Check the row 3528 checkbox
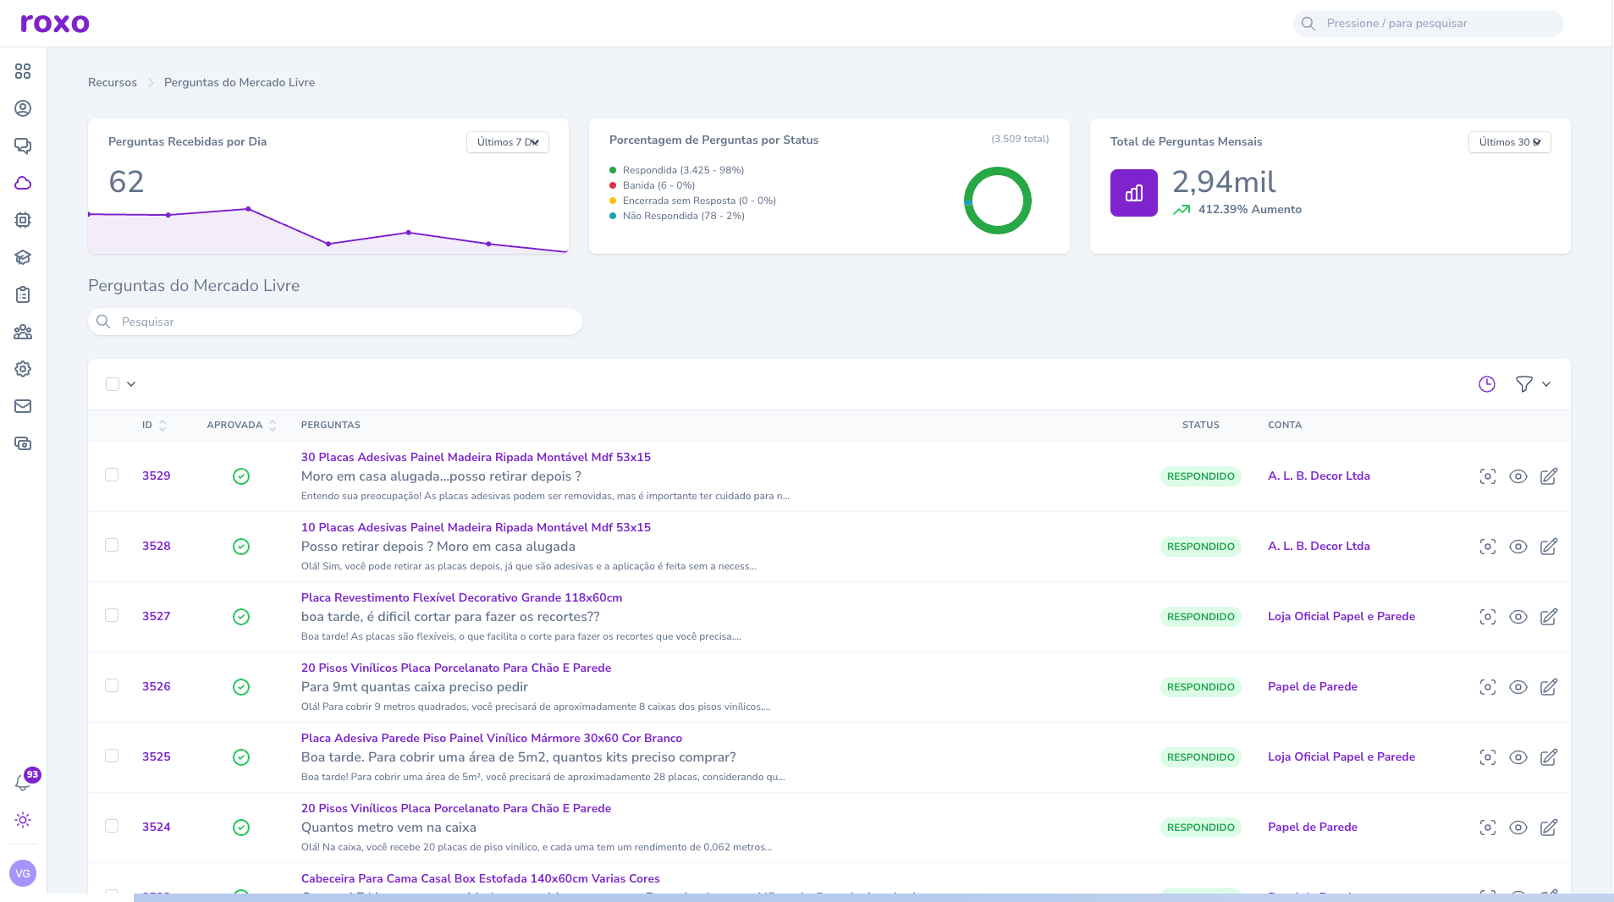Image resolution: width=1614 pixels, height=902 pixels. pyautogui.click(x=112, y=545)
